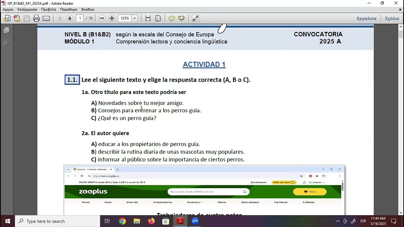Open the zoom level dropdown arrow
The width and height of the screenshot is (404, 227).
tap(135, 18)
